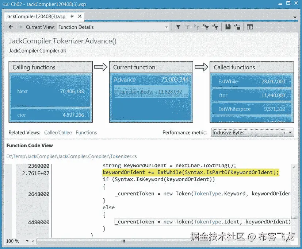Click the highlighted EatWhile code line
302x249 pixels.
pyautogui.click(x=191, y=172)
